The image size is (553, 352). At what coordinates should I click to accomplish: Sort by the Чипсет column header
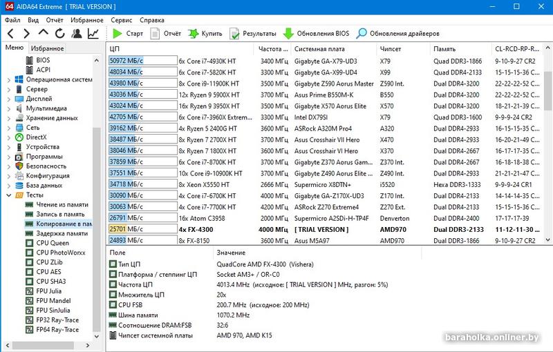point(403,49)
